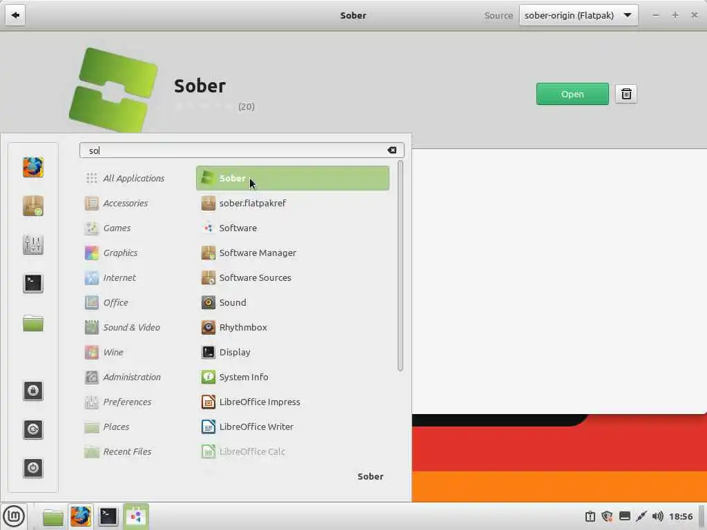The image size is (707, 530).
Task: Click the Lock Screen icon
Action: tap(33, 391)
